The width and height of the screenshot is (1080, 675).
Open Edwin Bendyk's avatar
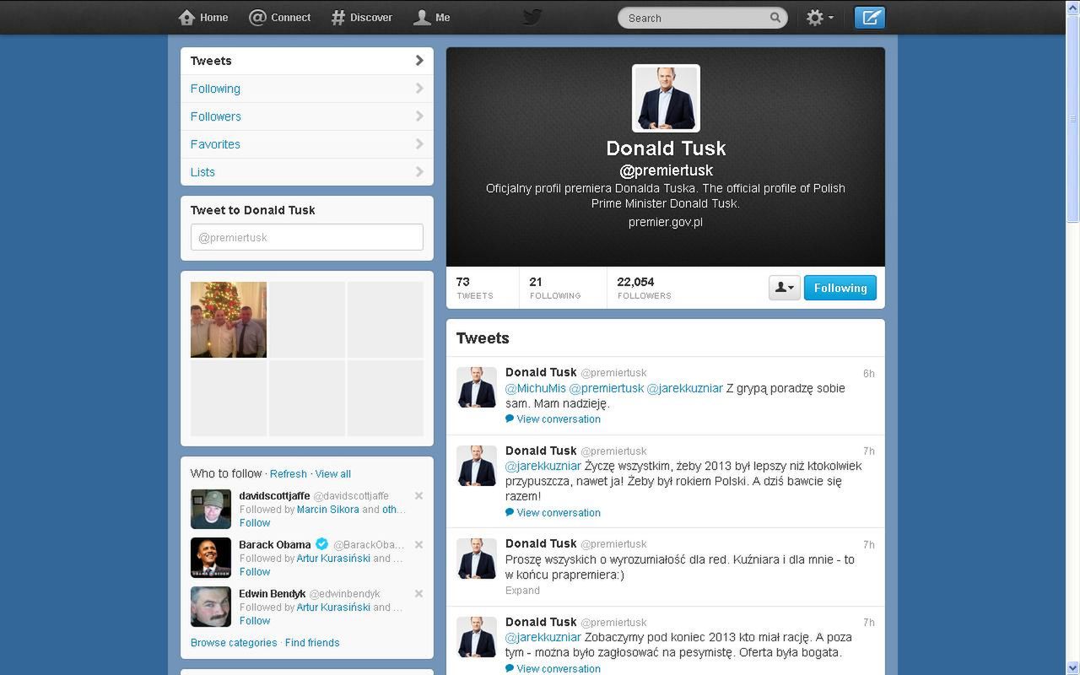pos(211,607)
